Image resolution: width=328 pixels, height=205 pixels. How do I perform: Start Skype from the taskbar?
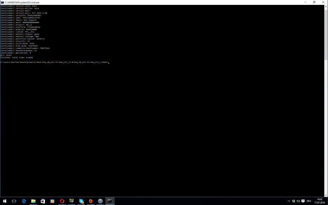pos(81,201)
